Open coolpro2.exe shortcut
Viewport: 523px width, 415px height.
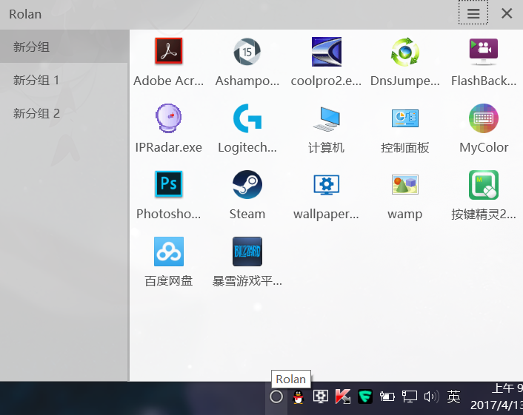tap(326, 52)
